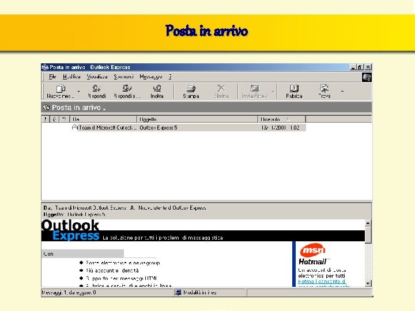This screenshot has width=415, height=311.
Task: Click the preview pane scroll down arrow
Action: (368, 283)
